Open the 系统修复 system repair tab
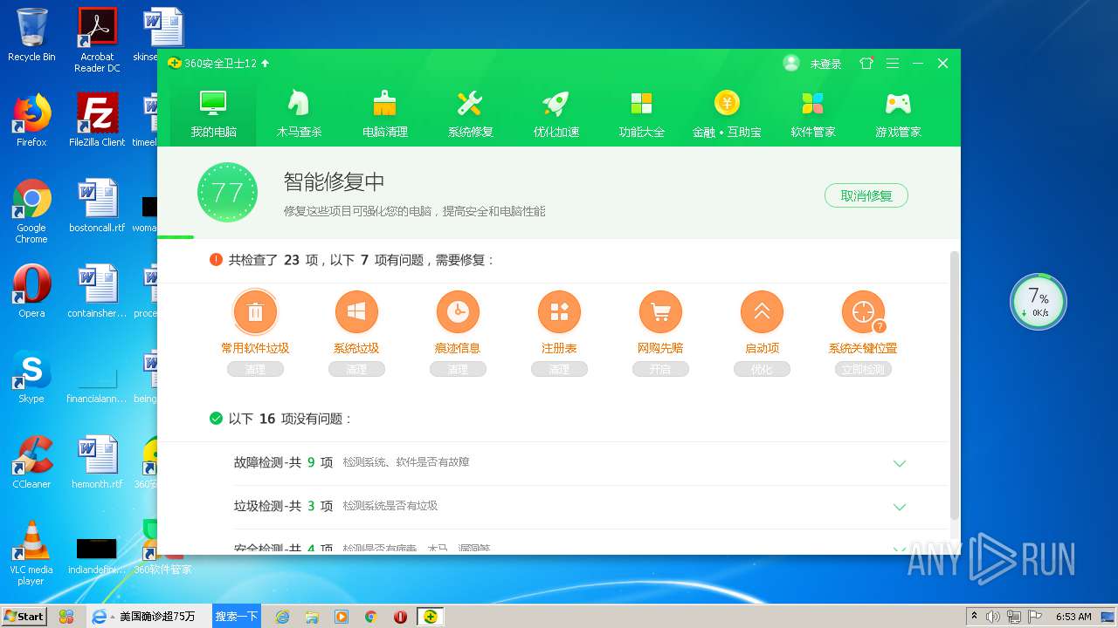Screen dimensions: 1118x628 click(x=471, y=114)
